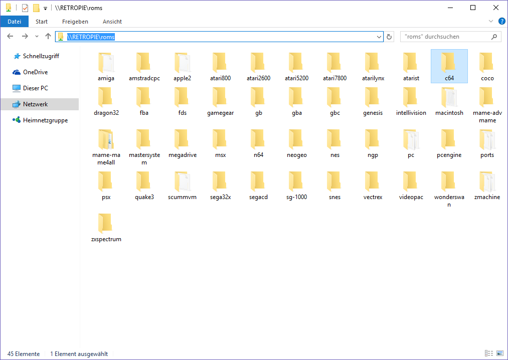Open the Datei menu tab
Image resolution: width=508 pixels, height=360 pixels.
(x=15, y=22)
